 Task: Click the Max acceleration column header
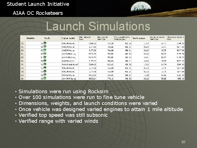tap(123, 38)
